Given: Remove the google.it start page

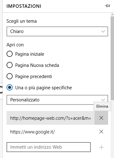Looking at the screenshot, I should [101, 132].
